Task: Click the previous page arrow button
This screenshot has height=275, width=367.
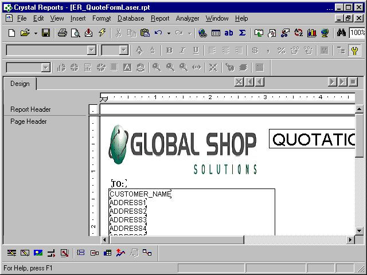Action: 260,82
